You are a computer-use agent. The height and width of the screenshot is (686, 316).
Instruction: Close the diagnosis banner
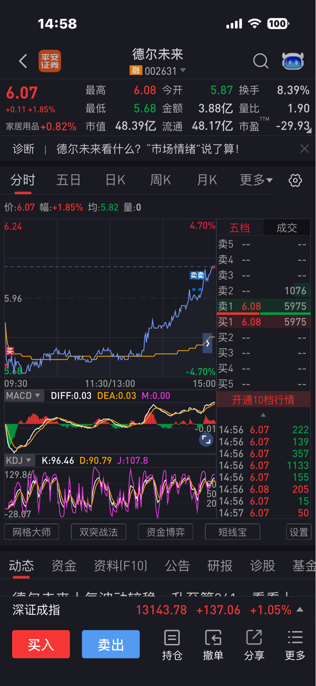pos(304,149)
